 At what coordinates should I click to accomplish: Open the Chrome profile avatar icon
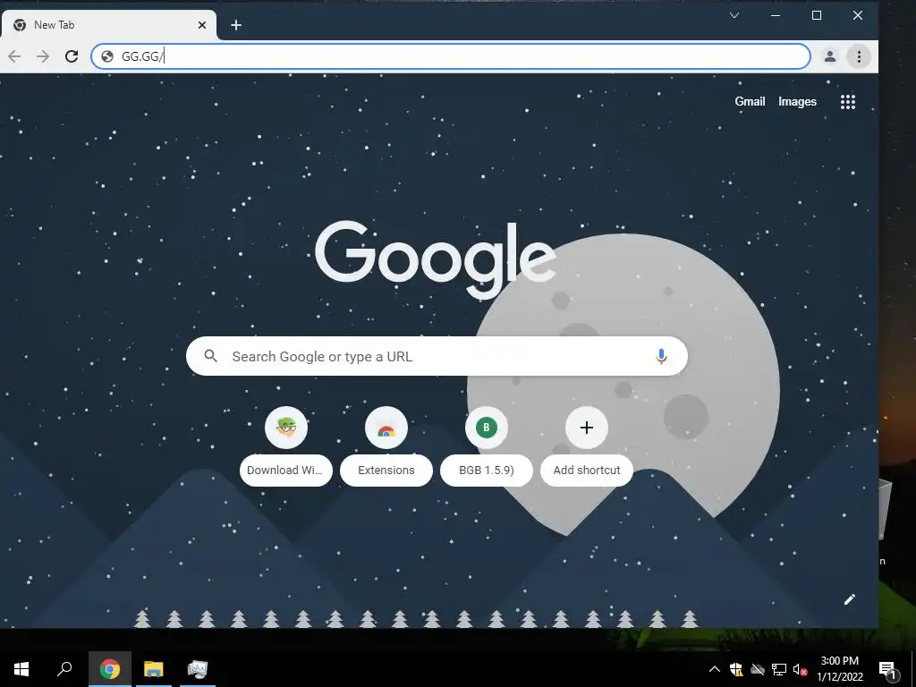(829, 56)
